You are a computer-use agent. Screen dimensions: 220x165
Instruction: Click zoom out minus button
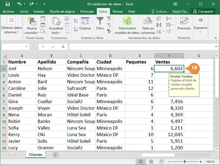coord(169,162)
